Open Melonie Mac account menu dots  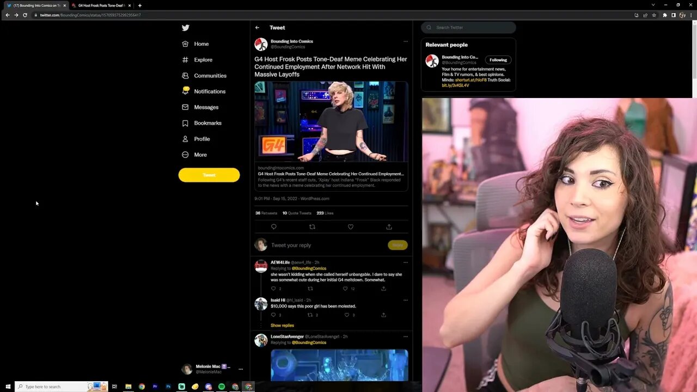(x=241, y=369)
